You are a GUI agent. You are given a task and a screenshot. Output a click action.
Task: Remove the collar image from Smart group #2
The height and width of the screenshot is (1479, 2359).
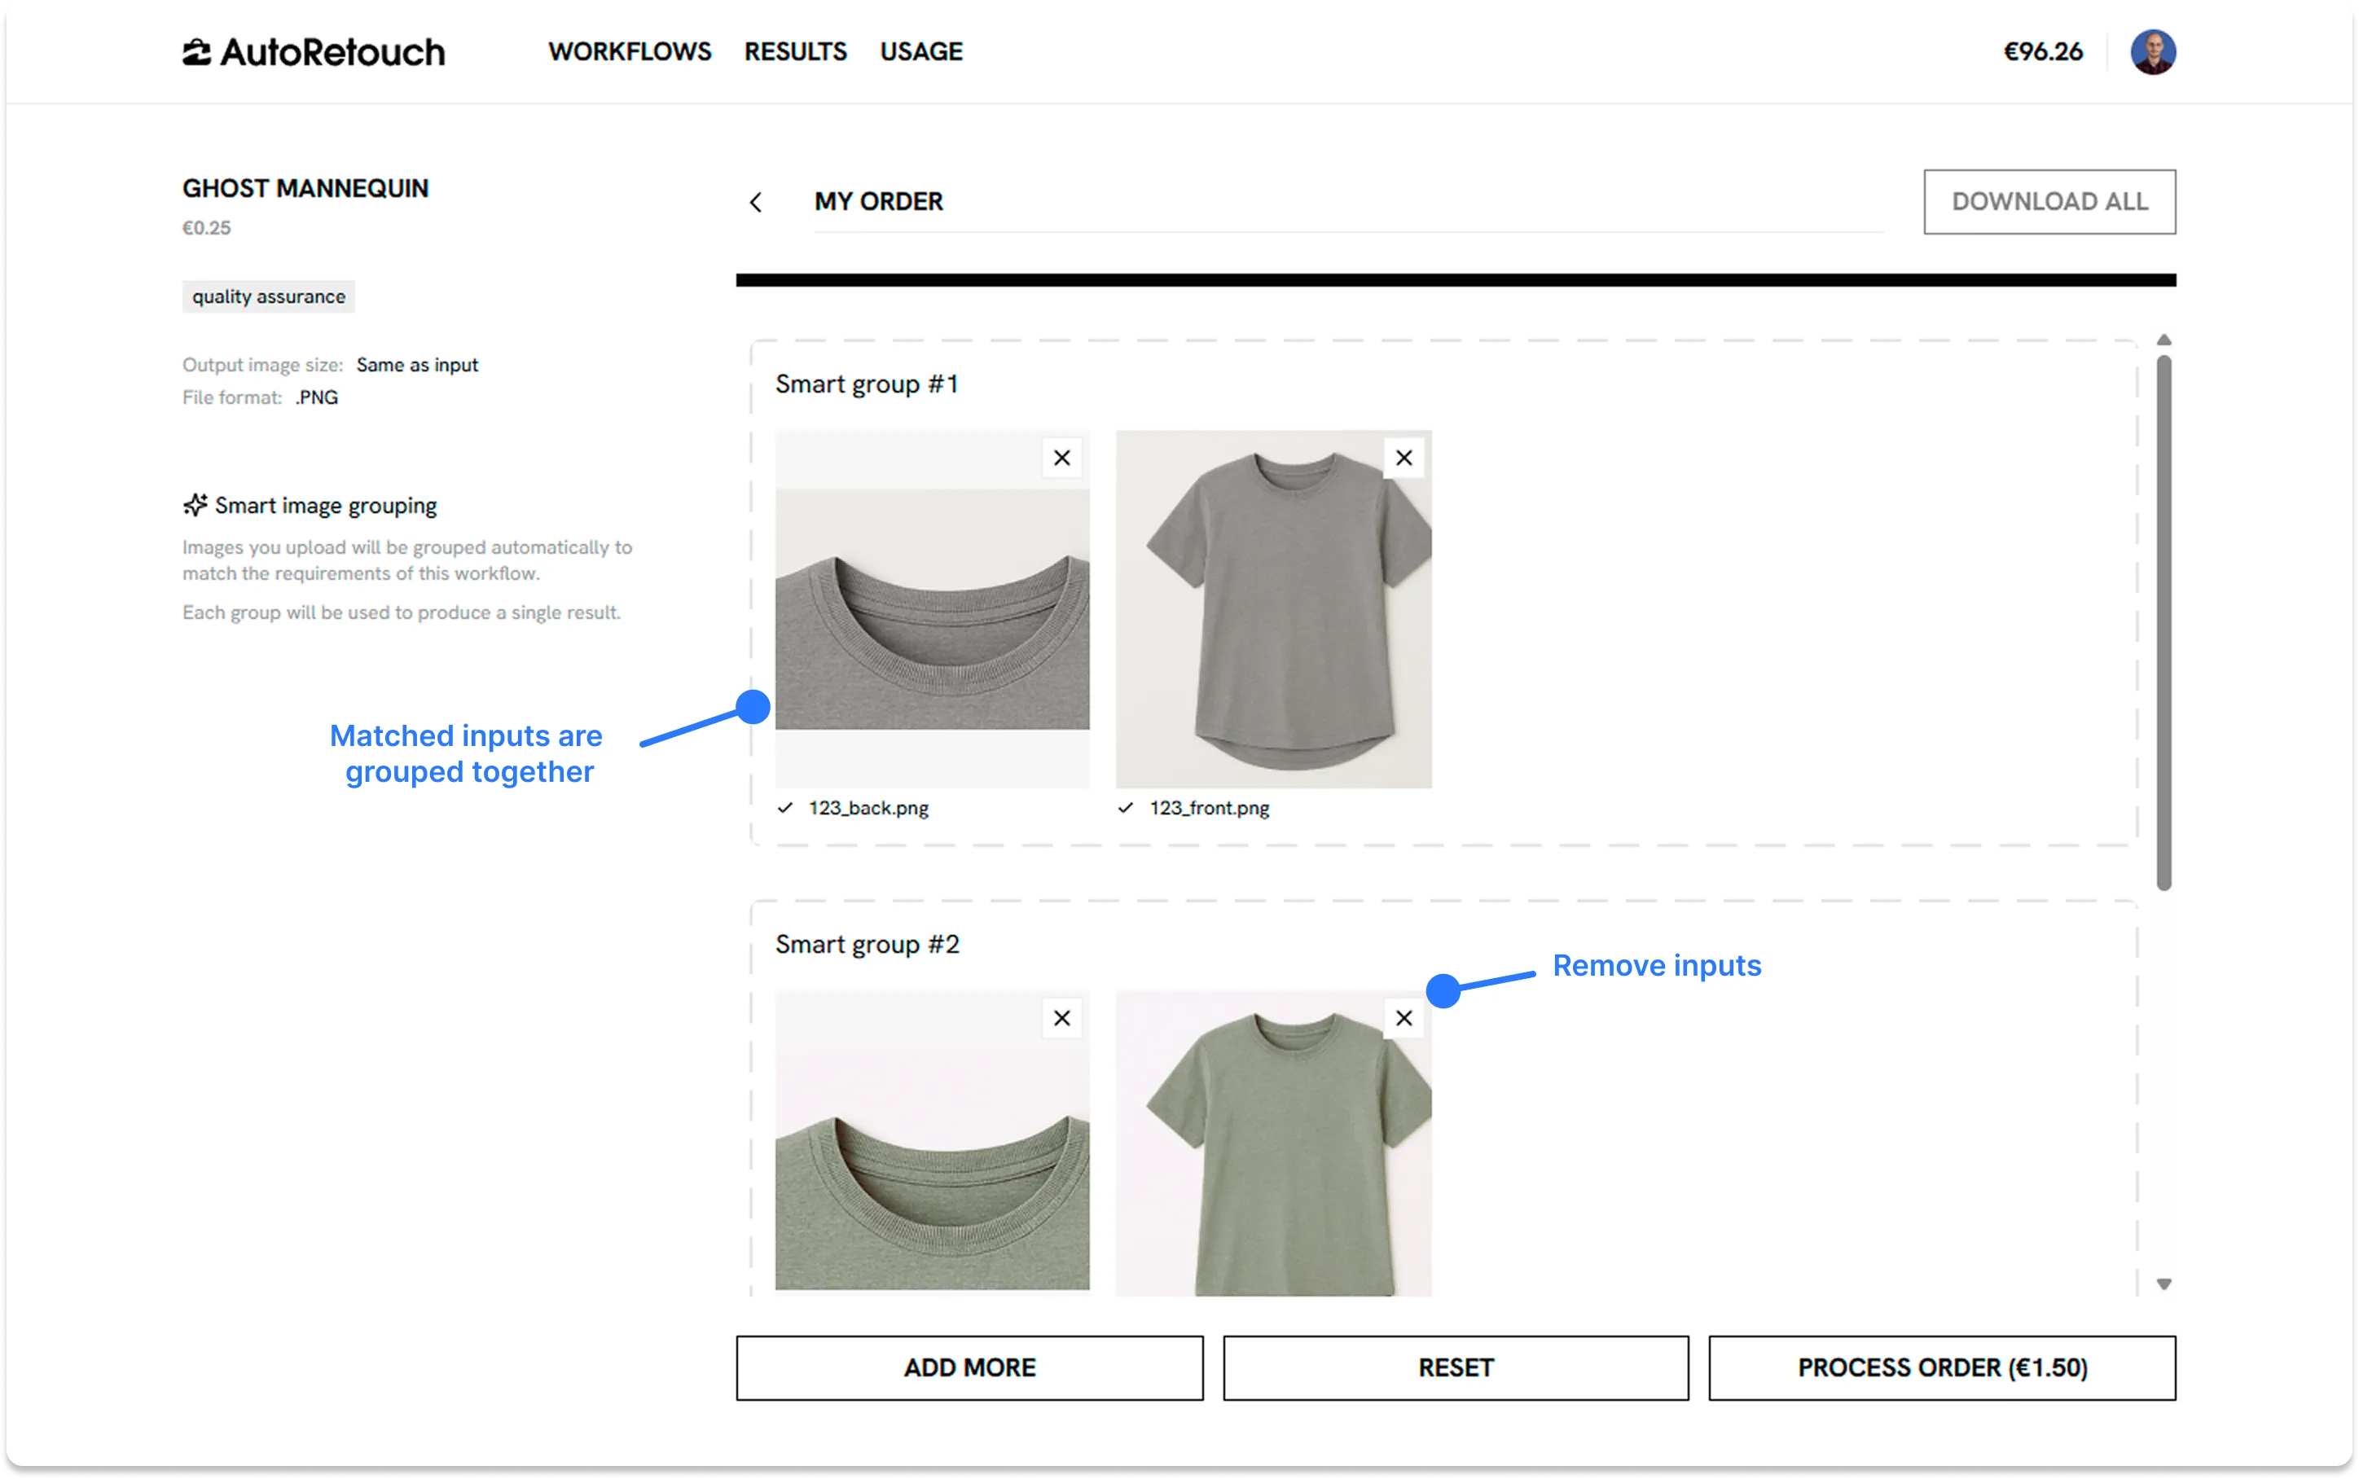pyautogui.click(x=1061, y=1017)
